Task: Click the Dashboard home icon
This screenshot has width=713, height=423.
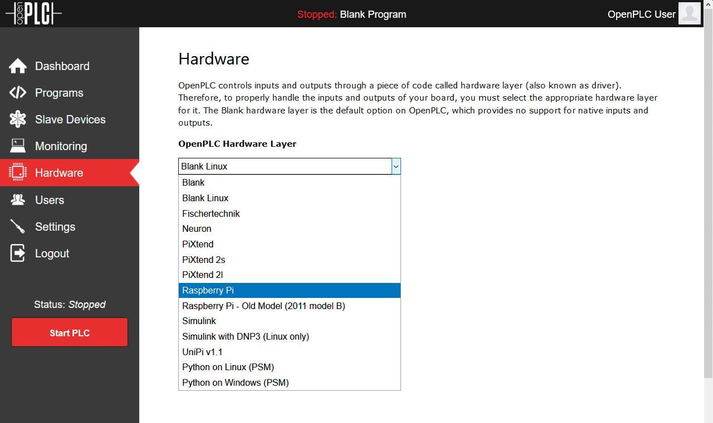Action: pos(18,66)
